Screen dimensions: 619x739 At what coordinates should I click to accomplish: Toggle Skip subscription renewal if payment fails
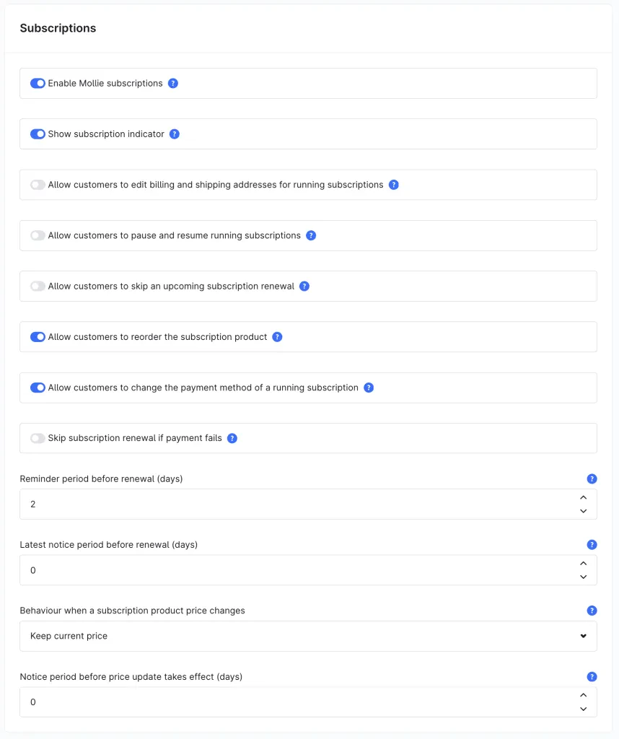click(x=38, y=438)
